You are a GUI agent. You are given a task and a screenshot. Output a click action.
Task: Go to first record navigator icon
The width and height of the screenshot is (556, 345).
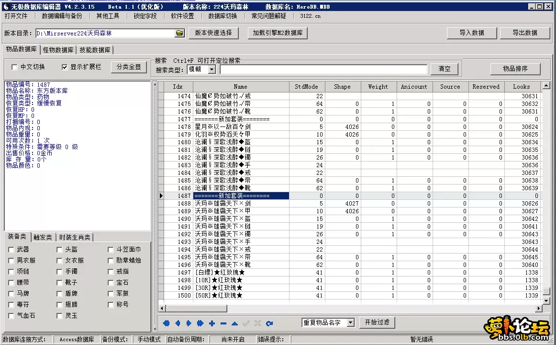tap(166, 323)
